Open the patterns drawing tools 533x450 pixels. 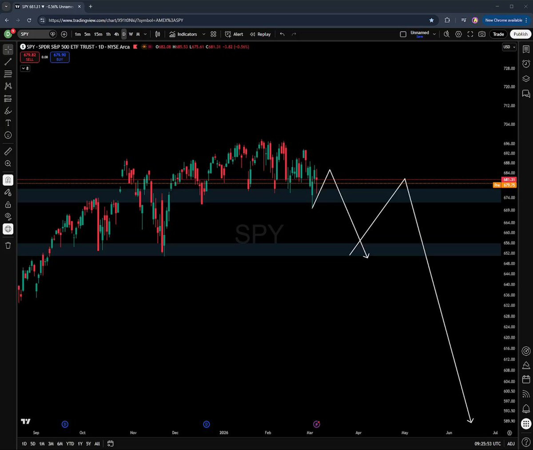[x=8, y=86]
